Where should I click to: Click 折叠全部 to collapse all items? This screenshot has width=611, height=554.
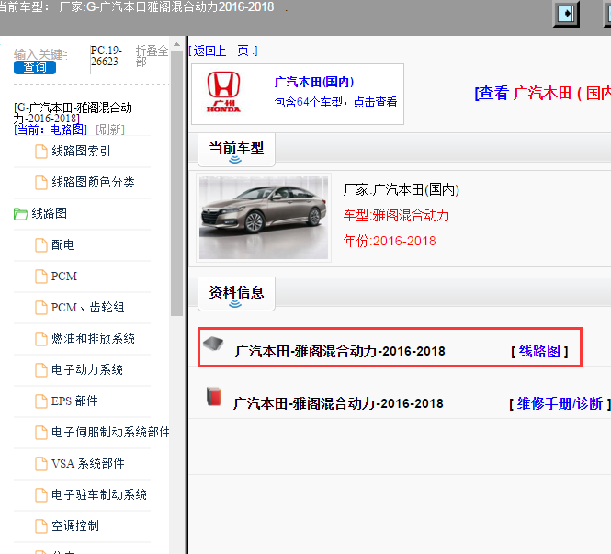pos(152,56)
